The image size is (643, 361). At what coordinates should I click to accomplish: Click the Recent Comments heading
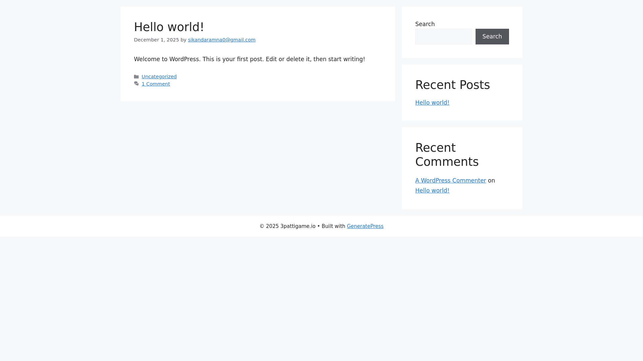[x=447, y=155]
